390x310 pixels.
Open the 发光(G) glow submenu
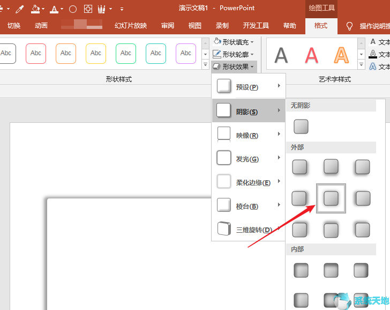coord(248,158)
